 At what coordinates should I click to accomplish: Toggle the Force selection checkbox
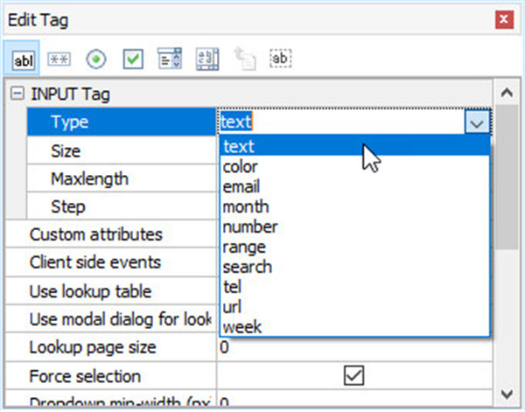click(353, 375)
